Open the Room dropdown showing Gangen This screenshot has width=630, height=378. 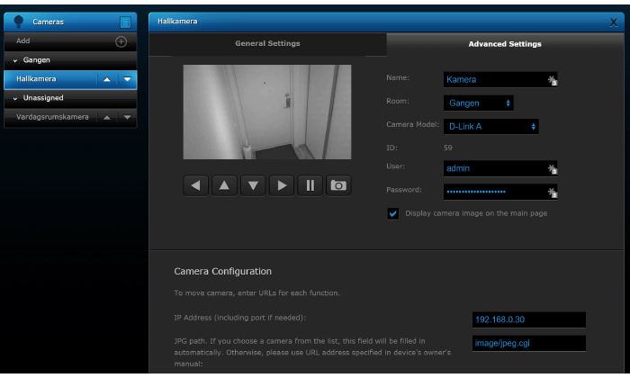478,103
